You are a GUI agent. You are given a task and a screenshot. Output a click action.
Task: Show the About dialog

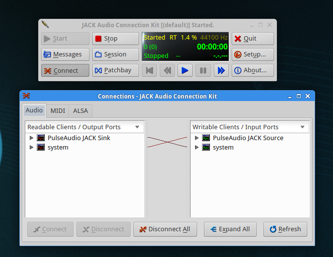pos(253,70)
